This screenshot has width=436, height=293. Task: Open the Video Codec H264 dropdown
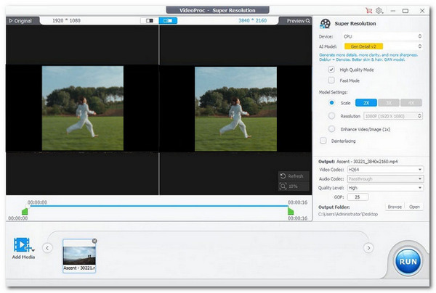tap(385, 170)
